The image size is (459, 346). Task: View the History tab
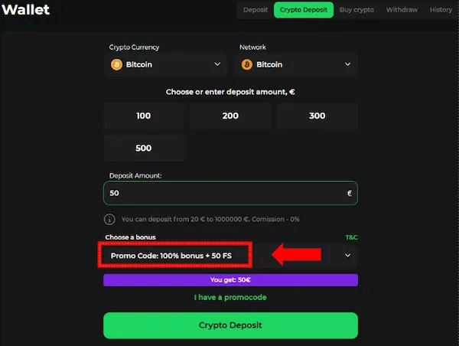pos(441,10)
